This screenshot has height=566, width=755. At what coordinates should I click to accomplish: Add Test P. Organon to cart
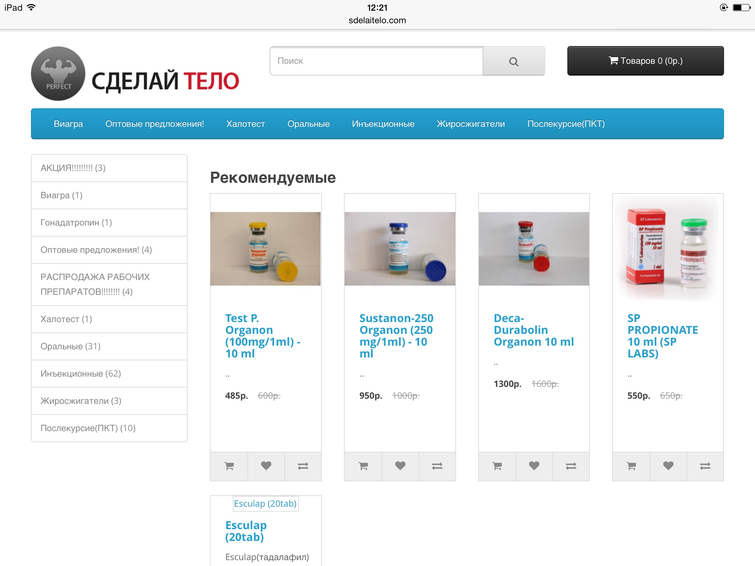[x=229, y=466]
